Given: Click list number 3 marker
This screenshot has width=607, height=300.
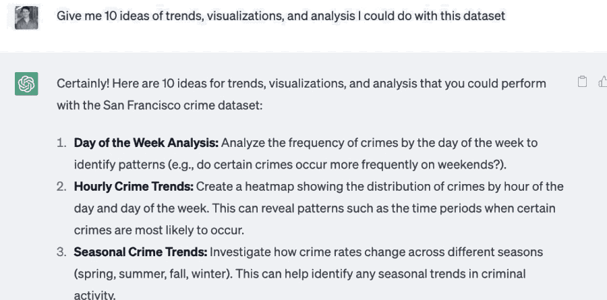Looking at the screenshot, I should [x=61, y=252].
